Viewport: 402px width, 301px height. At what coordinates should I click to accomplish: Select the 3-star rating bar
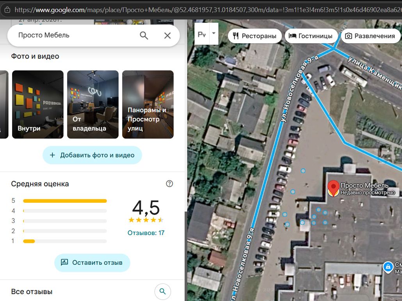coord(65,221)
